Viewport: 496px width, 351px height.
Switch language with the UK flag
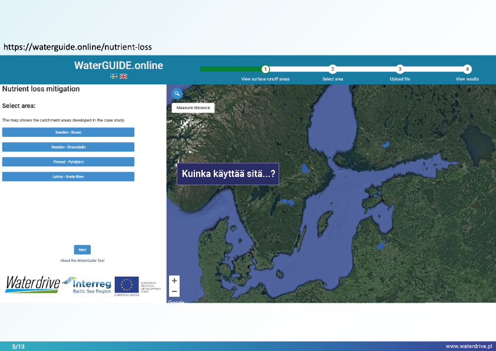click(x=123, y=77)
